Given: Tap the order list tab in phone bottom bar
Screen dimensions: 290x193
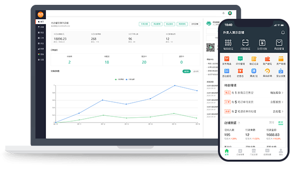Looking at the screenshot, I should [x=240, y=152].
